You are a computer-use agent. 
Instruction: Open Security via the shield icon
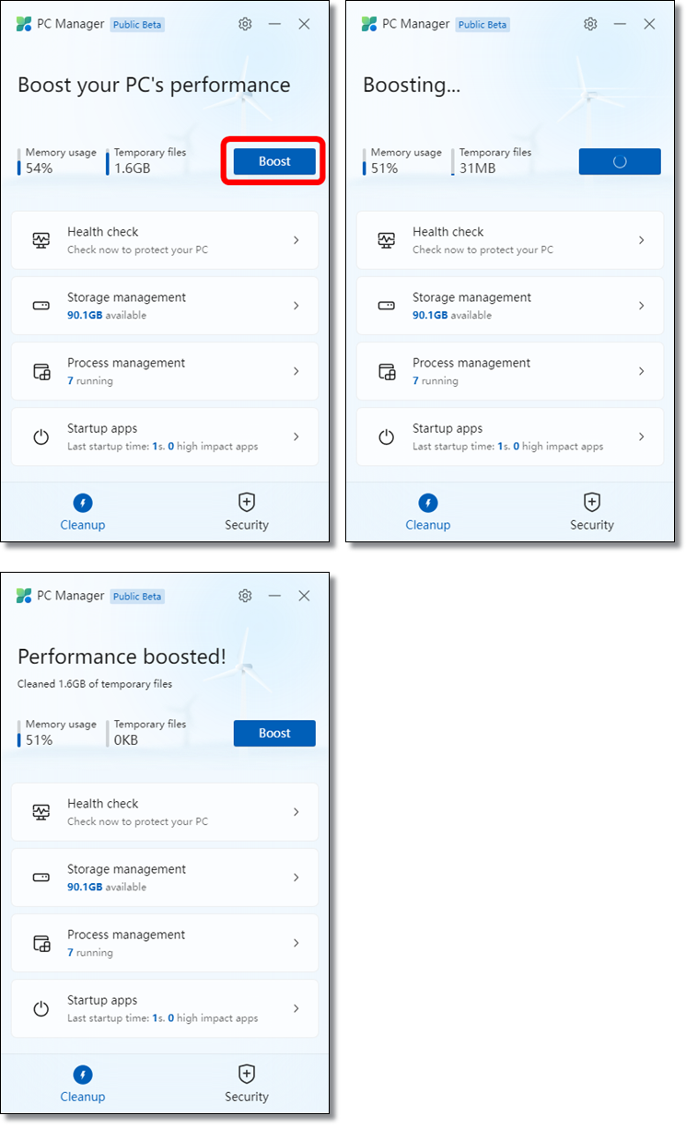(246, 502)
